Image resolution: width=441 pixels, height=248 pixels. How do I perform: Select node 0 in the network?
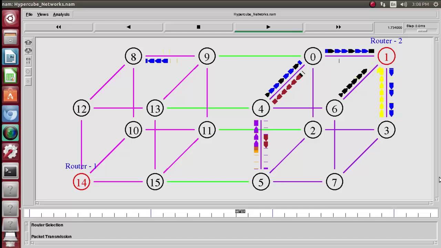pos(313,56)
